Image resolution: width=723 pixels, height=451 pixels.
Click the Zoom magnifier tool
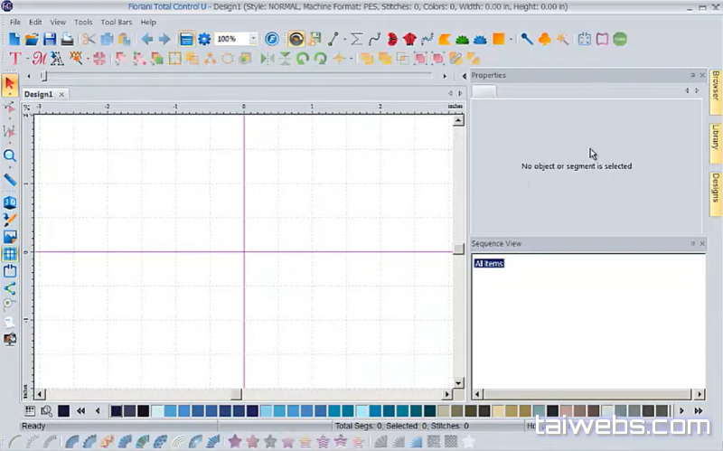(10, 155)
